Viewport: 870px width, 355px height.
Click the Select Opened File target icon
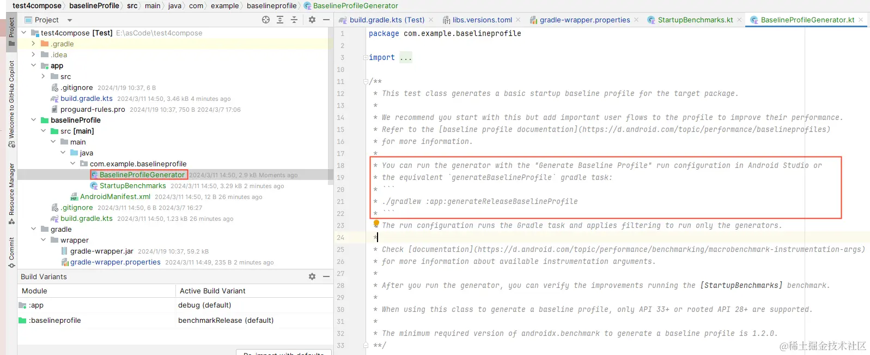[x=266, y=20]
